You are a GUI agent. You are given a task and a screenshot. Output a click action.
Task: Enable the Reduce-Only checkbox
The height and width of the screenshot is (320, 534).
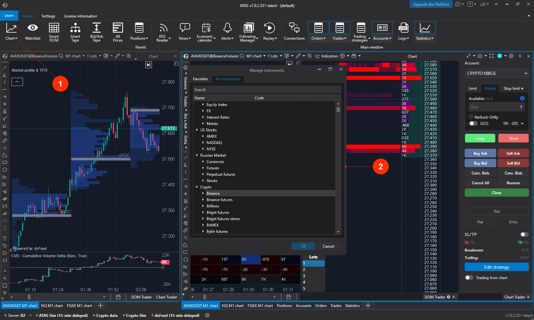(471, 117)
